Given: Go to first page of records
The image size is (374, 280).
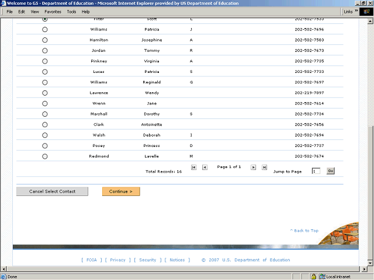Looking at the screenshot, I should 193,167.
